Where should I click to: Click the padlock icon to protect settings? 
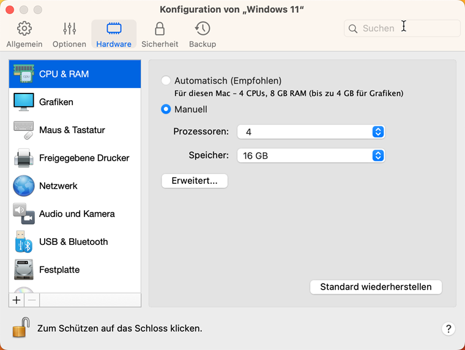coord(21,327)
